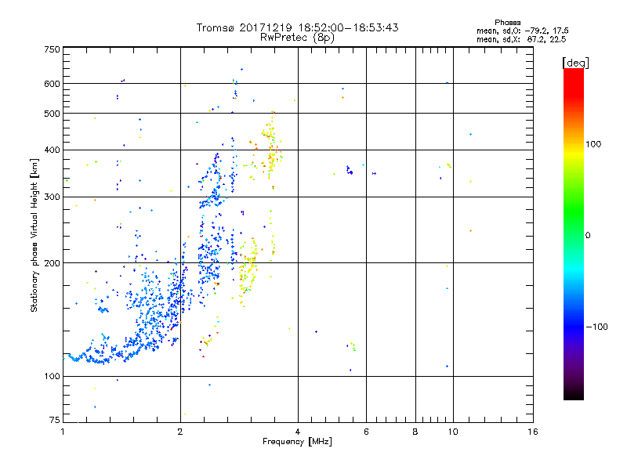The height and width of the screenshot is (470, 627).
Task: Click the x-axis tick label "6"
Action: [x=366, y=432]
